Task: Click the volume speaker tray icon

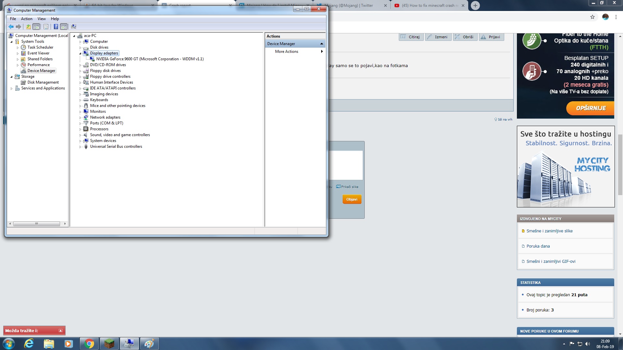Action: 587,344
